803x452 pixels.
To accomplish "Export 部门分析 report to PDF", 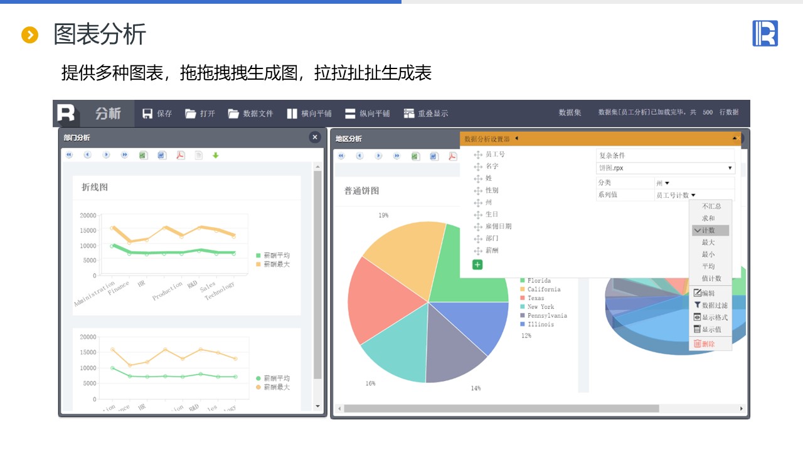I will pyautogui.click(x=180, y=155).
